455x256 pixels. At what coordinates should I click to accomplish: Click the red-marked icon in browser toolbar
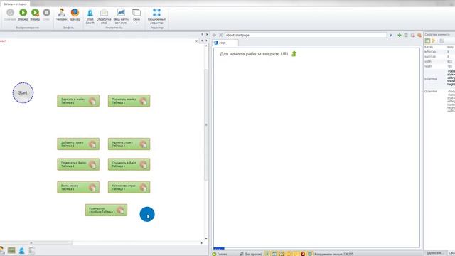412,35
